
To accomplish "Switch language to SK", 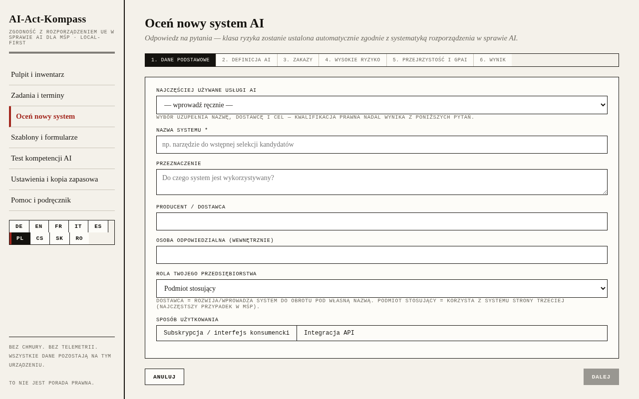I will point(59,238).
